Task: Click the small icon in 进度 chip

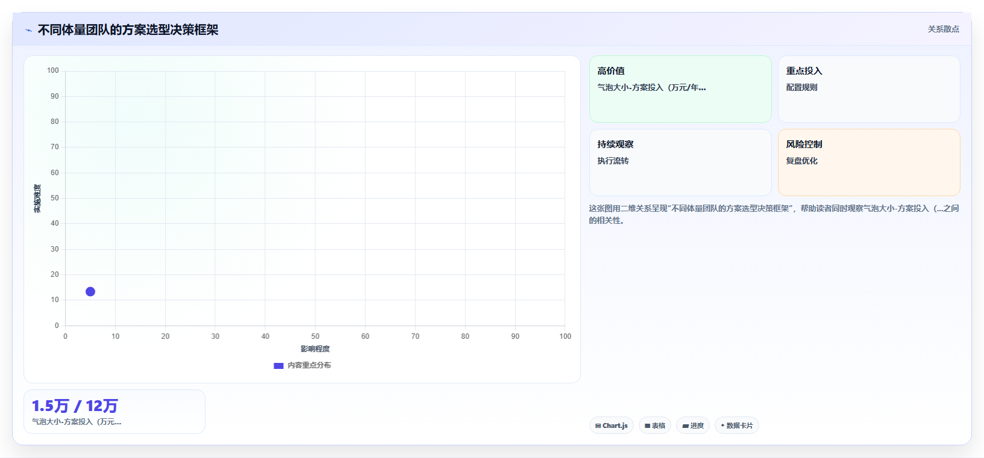Action: 685,426
